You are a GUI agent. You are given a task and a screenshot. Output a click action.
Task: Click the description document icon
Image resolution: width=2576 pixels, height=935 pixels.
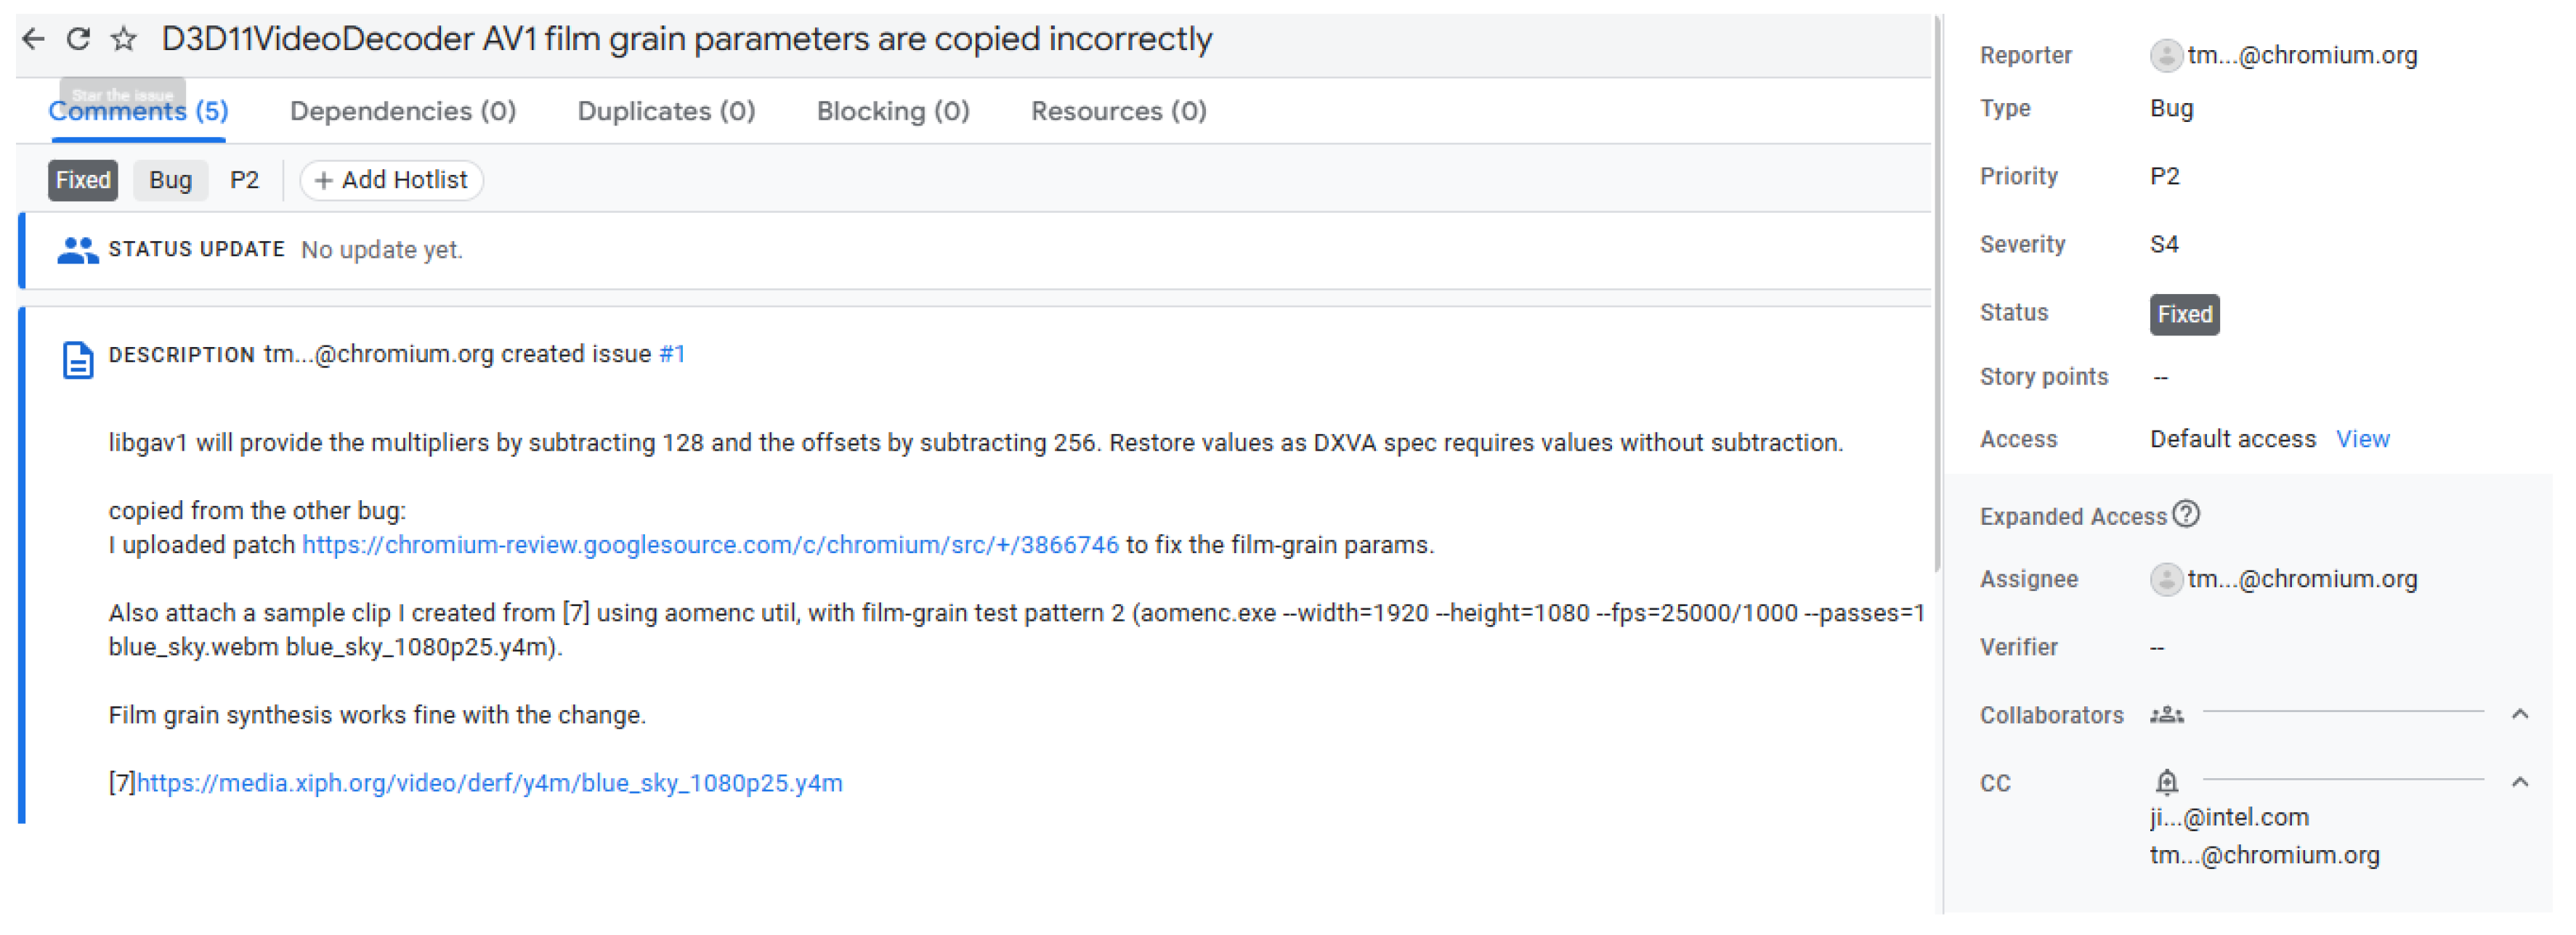78,359
